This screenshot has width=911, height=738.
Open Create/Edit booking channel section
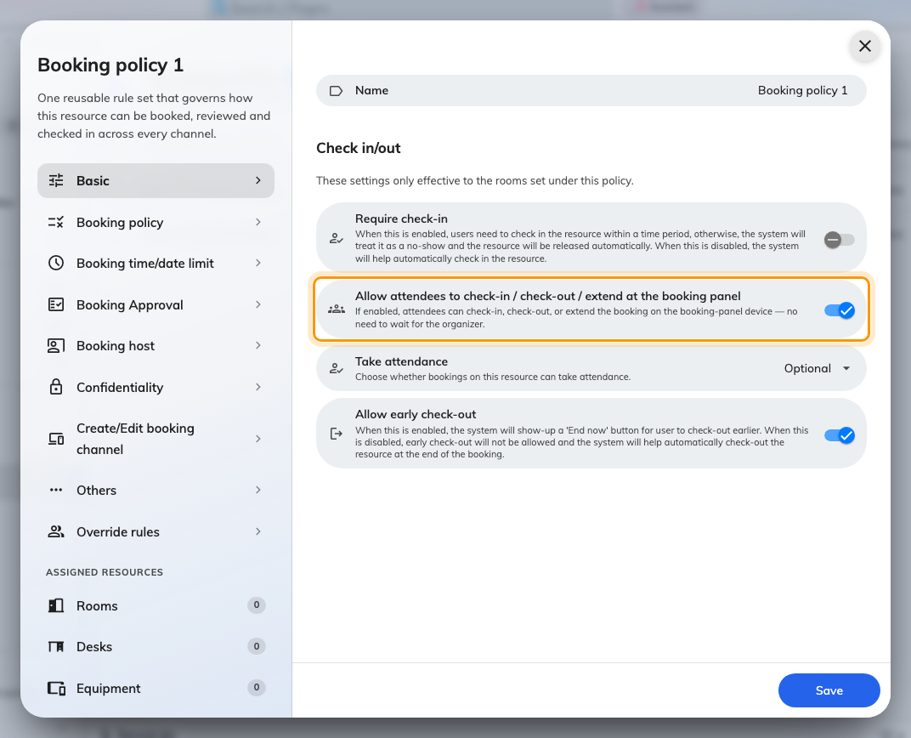(x=156, y=439)
